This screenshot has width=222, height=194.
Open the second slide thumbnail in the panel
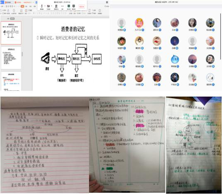point(11,57)
